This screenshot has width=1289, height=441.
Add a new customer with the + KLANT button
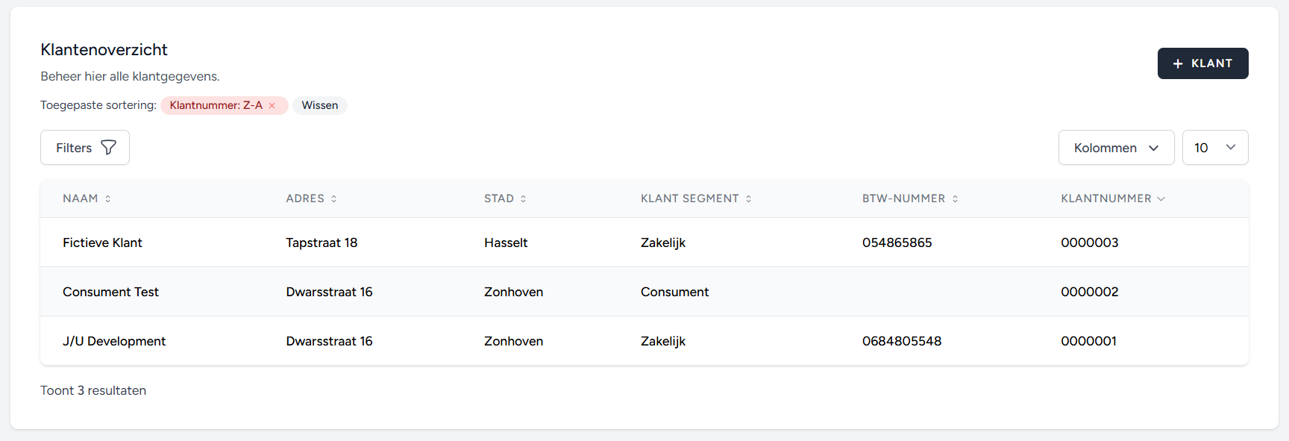1202,63
